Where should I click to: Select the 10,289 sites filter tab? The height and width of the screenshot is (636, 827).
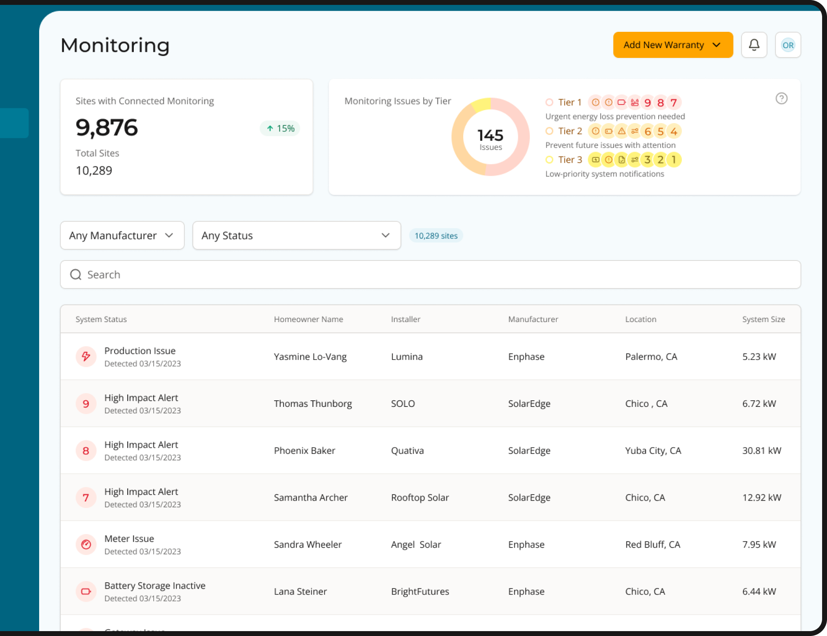click(x=436, y=235)
